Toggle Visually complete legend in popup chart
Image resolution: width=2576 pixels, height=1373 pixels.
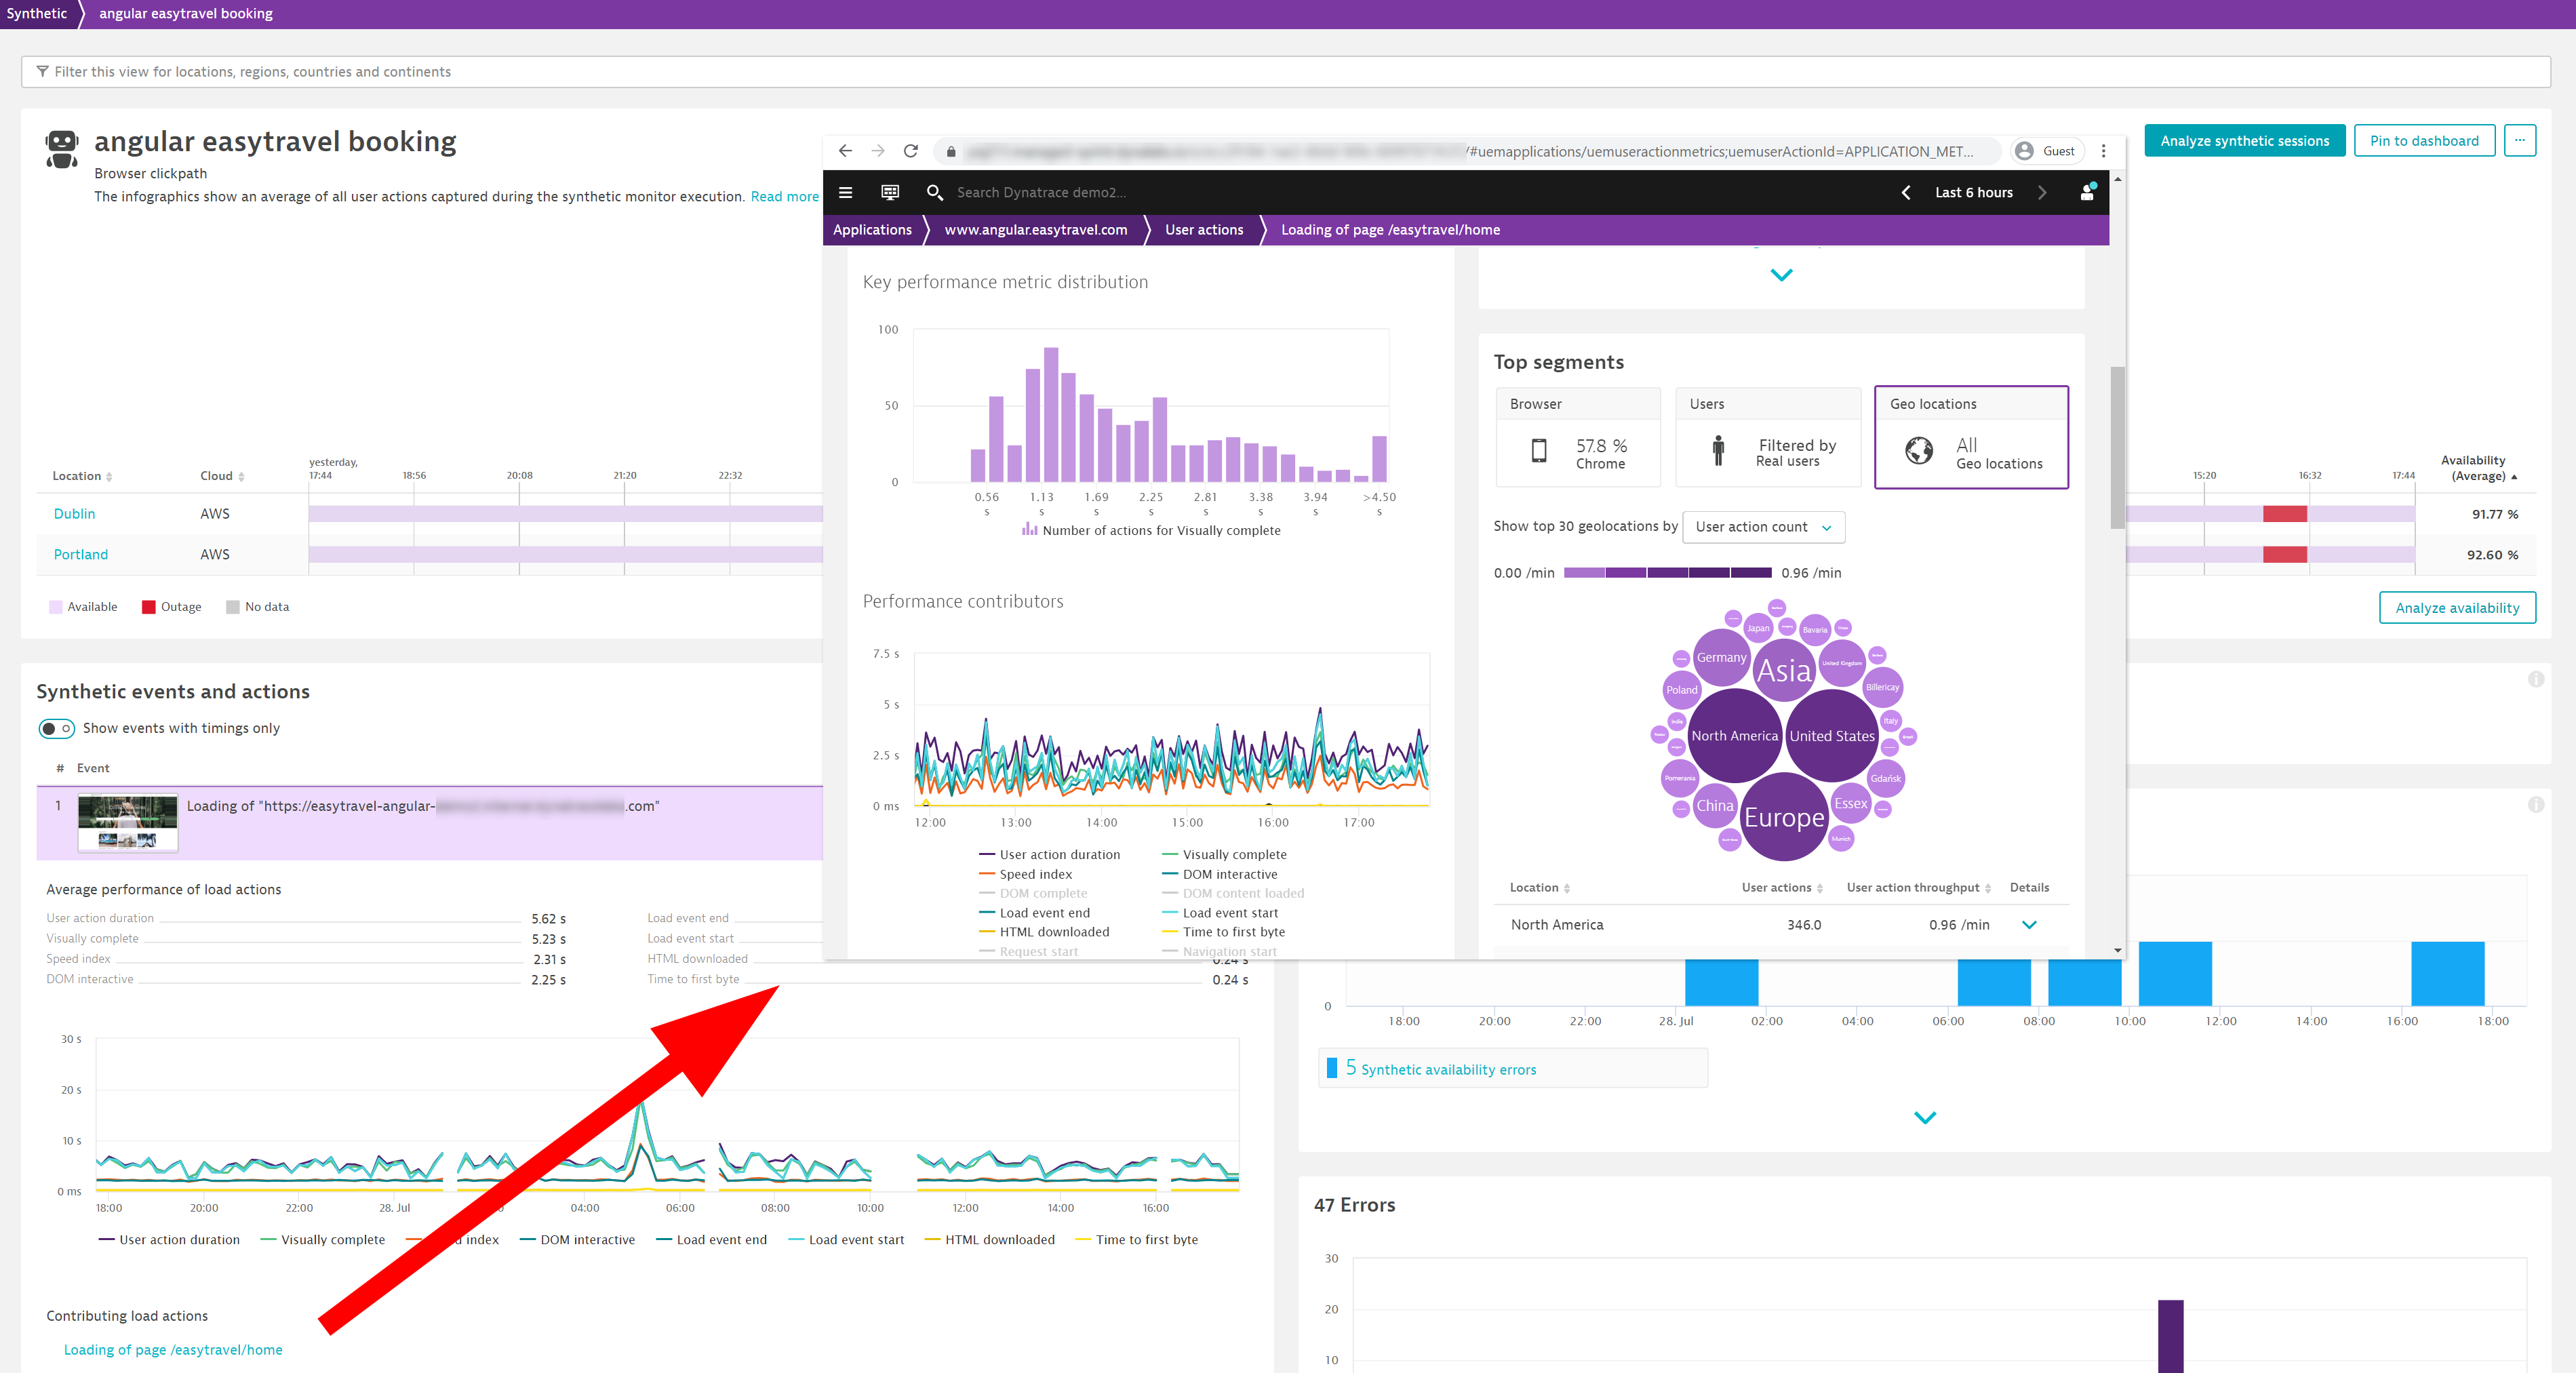click(x=1224, y=854)
